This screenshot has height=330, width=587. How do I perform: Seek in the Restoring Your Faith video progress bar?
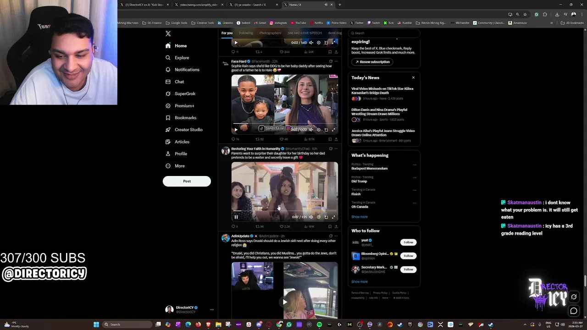point(284,211)
